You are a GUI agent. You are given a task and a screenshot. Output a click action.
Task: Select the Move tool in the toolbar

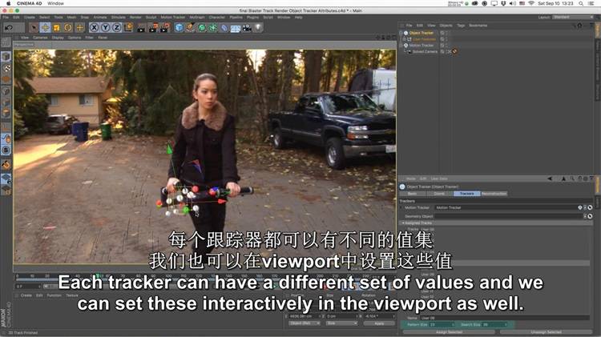45,27
